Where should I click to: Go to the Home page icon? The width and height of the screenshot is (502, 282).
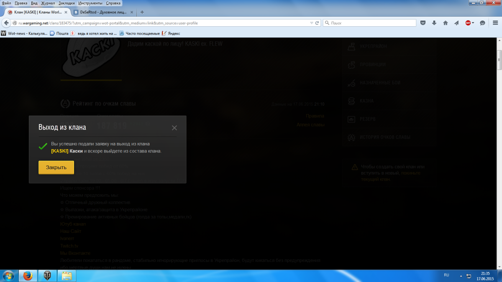(x=446, y=23)
